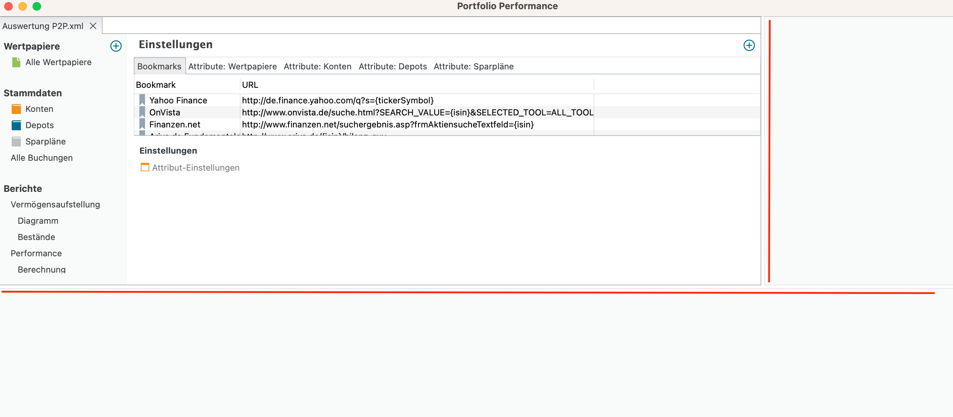Screen dimensions: 953x417
Task: Click Yahoo Finance bookmark icon
Action: 142,100
